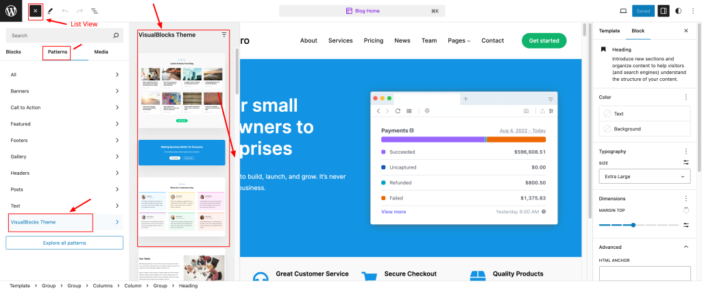
Task: Redo the last change
Action: click(x=80, y=11)
